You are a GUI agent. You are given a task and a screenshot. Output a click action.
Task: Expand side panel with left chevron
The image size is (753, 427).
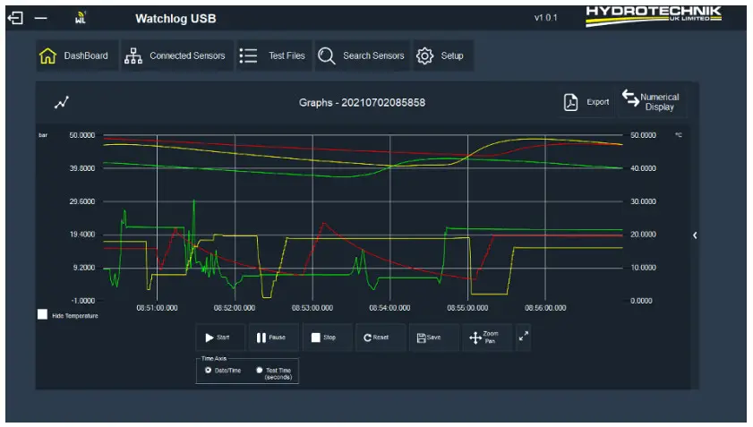pyautogui.click(x=695, y=235)
